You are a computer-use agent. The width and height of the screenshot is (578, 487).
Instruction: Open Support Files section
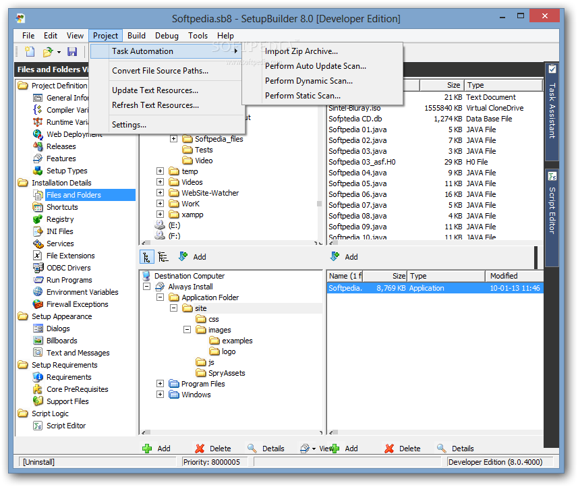[x=67, y=402]
